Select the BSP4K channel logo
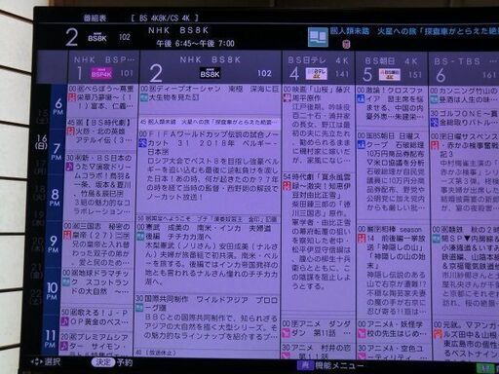499x374 pixels. tap(101, 74)
